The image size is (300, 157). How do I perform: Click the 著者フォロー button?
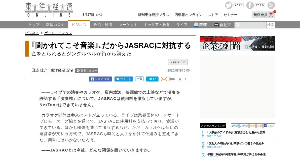pyautogui.click(x=86, y=71)
